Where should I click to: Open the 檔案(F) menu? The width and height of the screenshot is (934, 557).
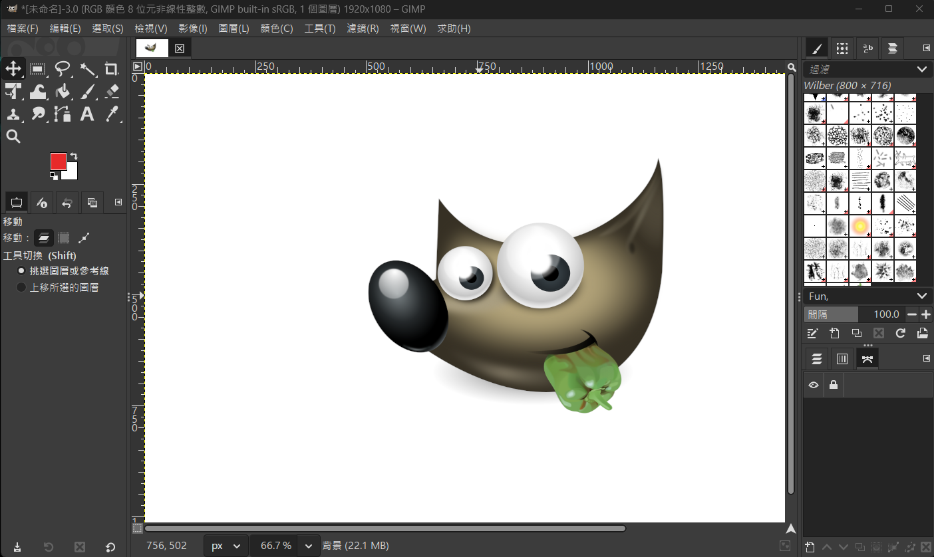click(23, 29)
